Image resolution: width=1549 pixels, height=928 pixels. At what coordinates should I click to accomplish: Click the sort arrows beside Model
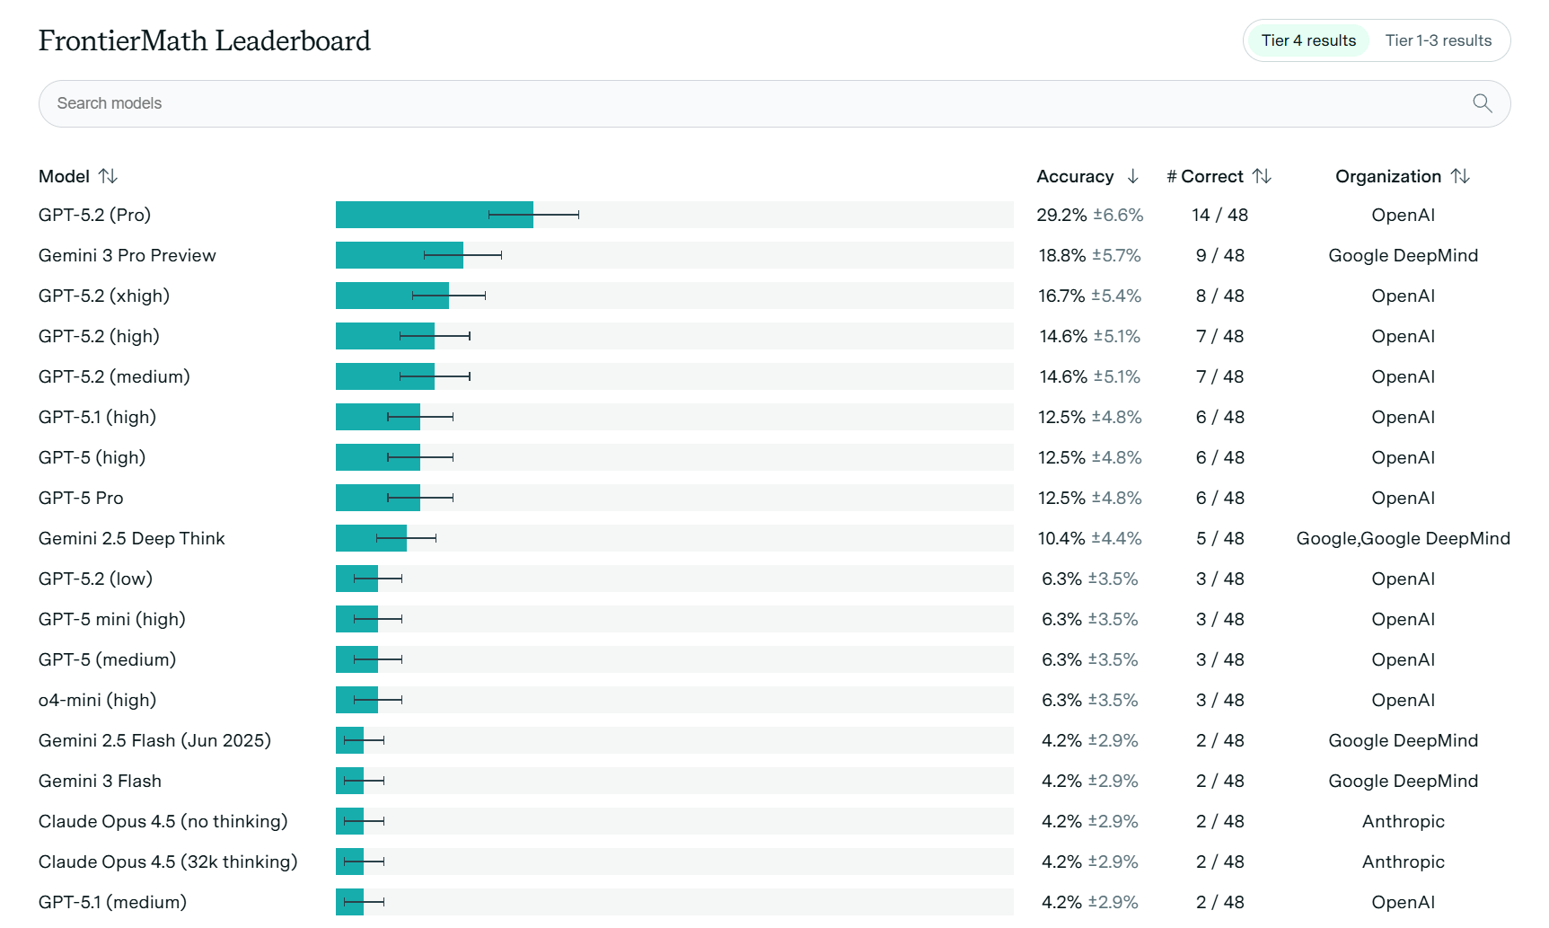109,176
